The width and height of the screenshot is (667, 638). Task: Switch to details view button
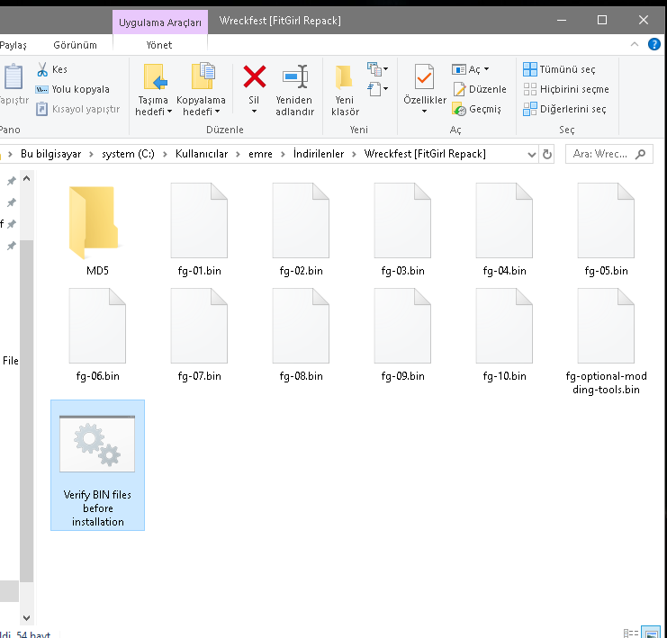[x=631, y=634]
